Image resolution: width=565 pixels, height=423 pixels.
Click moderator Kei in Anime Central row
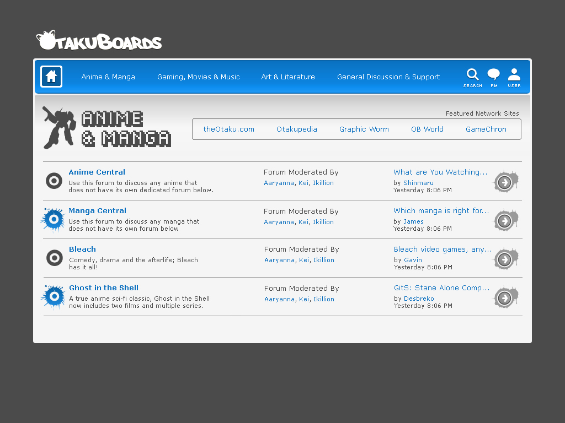(x=303, y=183)
